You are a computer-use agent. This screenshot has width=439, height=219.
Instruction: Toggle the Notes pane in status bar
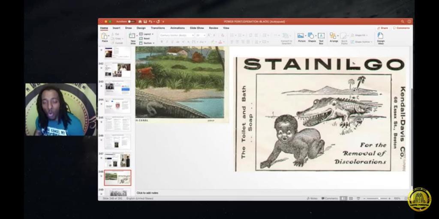[x=312, y=198]
